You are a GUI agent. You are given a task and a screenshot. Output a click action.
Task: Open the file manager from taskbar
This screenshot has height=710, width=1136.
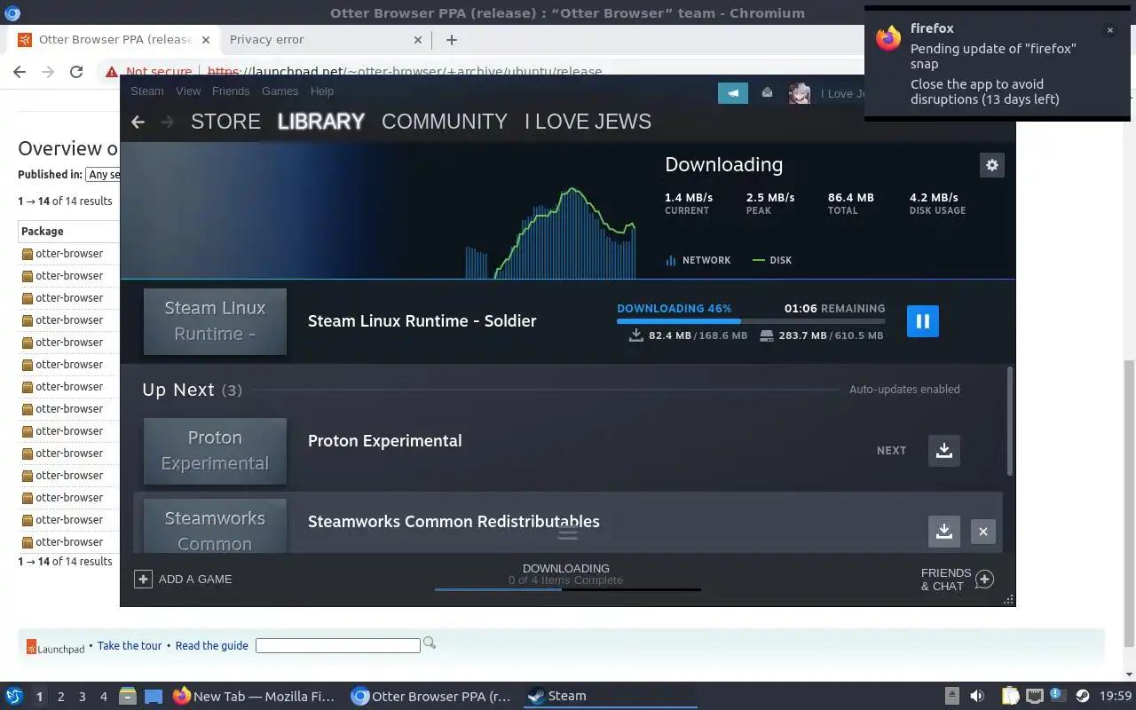[x=127, y=696]
